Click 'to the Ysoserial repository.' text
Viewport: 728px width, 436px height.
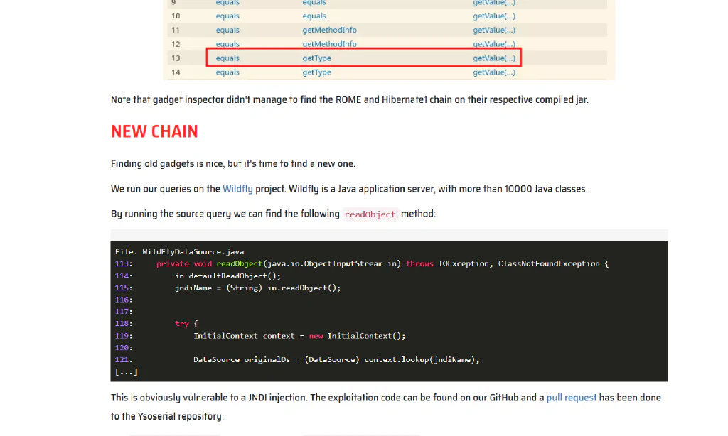click(167, 416)
